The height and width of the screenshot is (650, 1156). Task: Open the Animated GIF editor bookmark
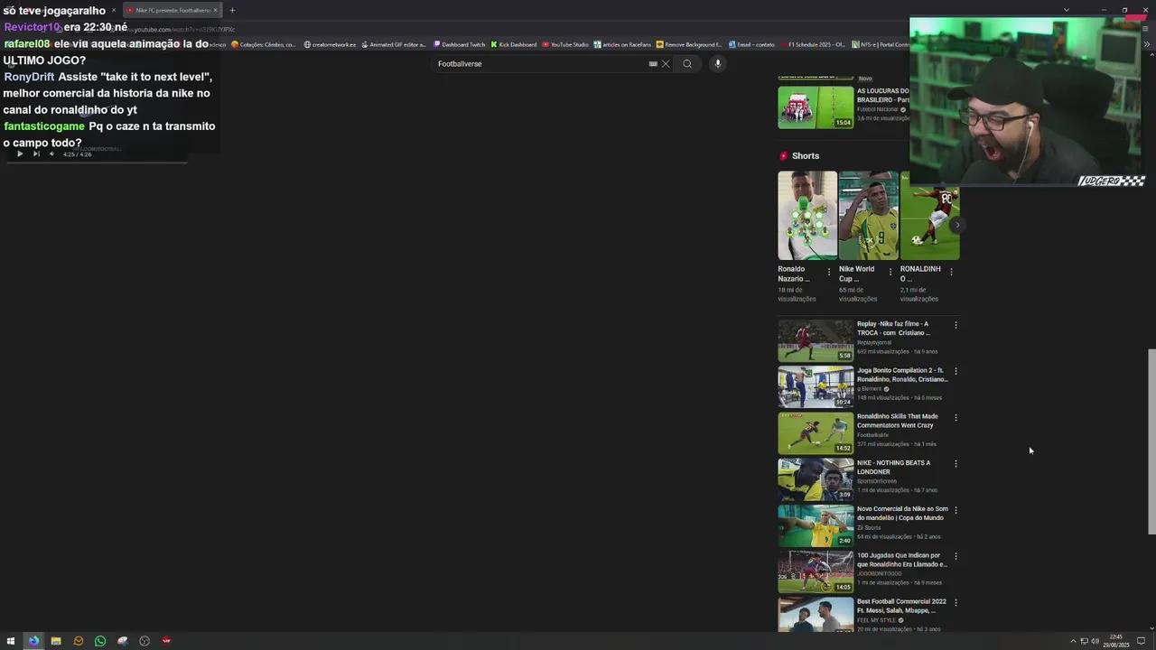pyautogui.click(x=394, y=44)
